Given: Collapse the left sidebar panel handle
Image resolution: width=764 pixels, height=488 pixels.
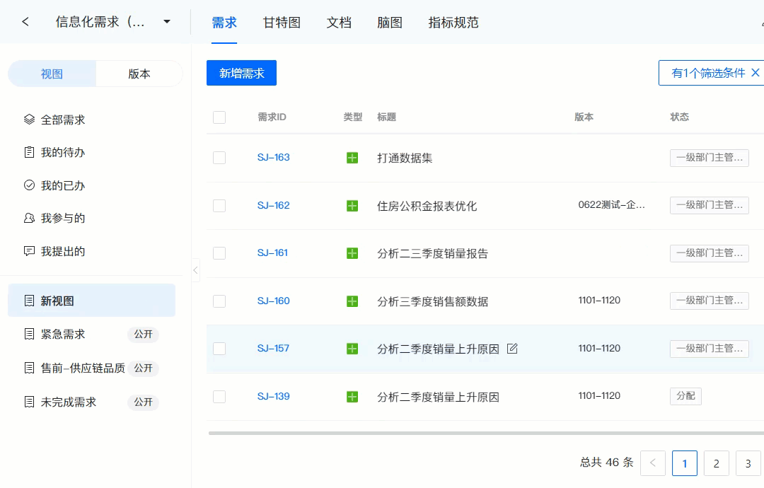Looking at the screenshot, I should 195,270.
